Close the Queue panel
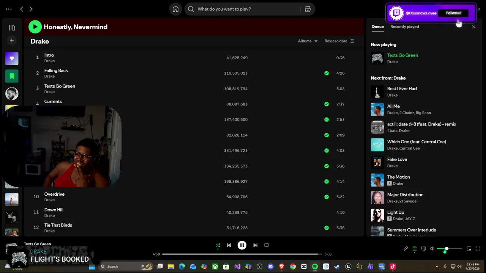 pyautogui.click(x=473, y=27)
